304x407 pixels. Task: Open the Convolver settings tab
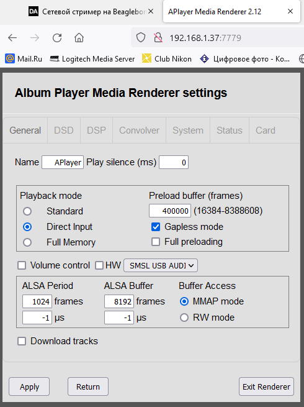click(x=139, y=130)
